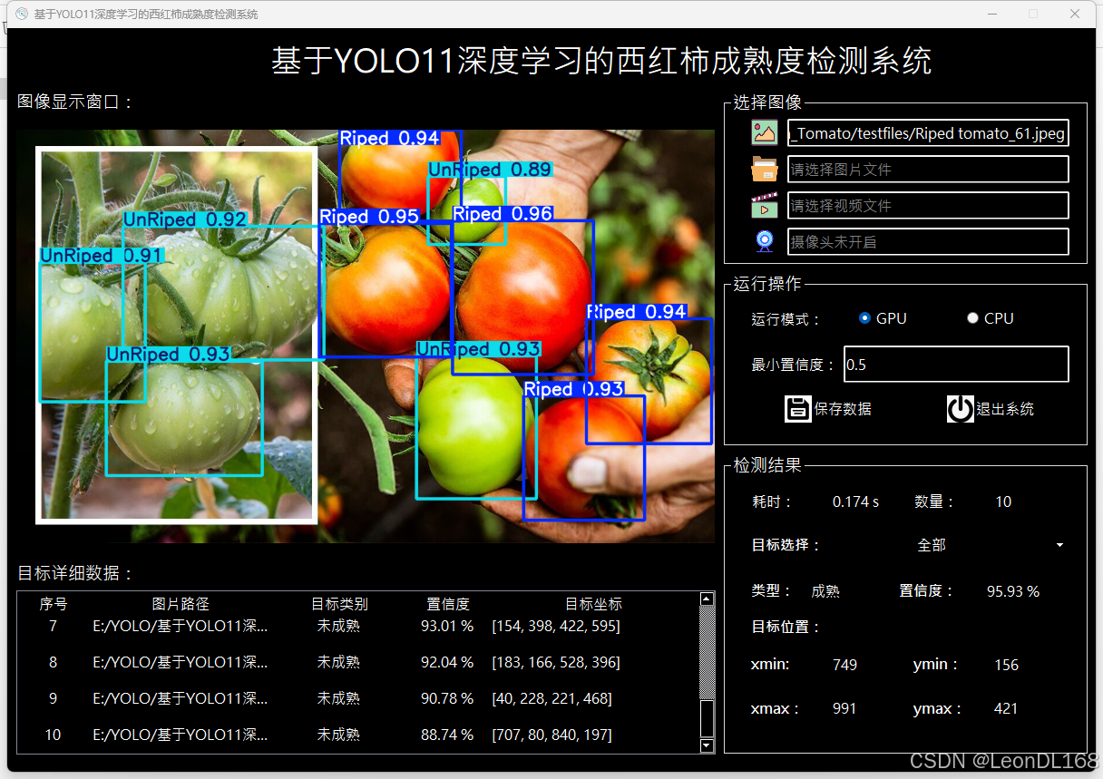Click the image path field showing Riped tomato_61.jpeg
The width and height of the screenshot is (1103, 779).
928,132
